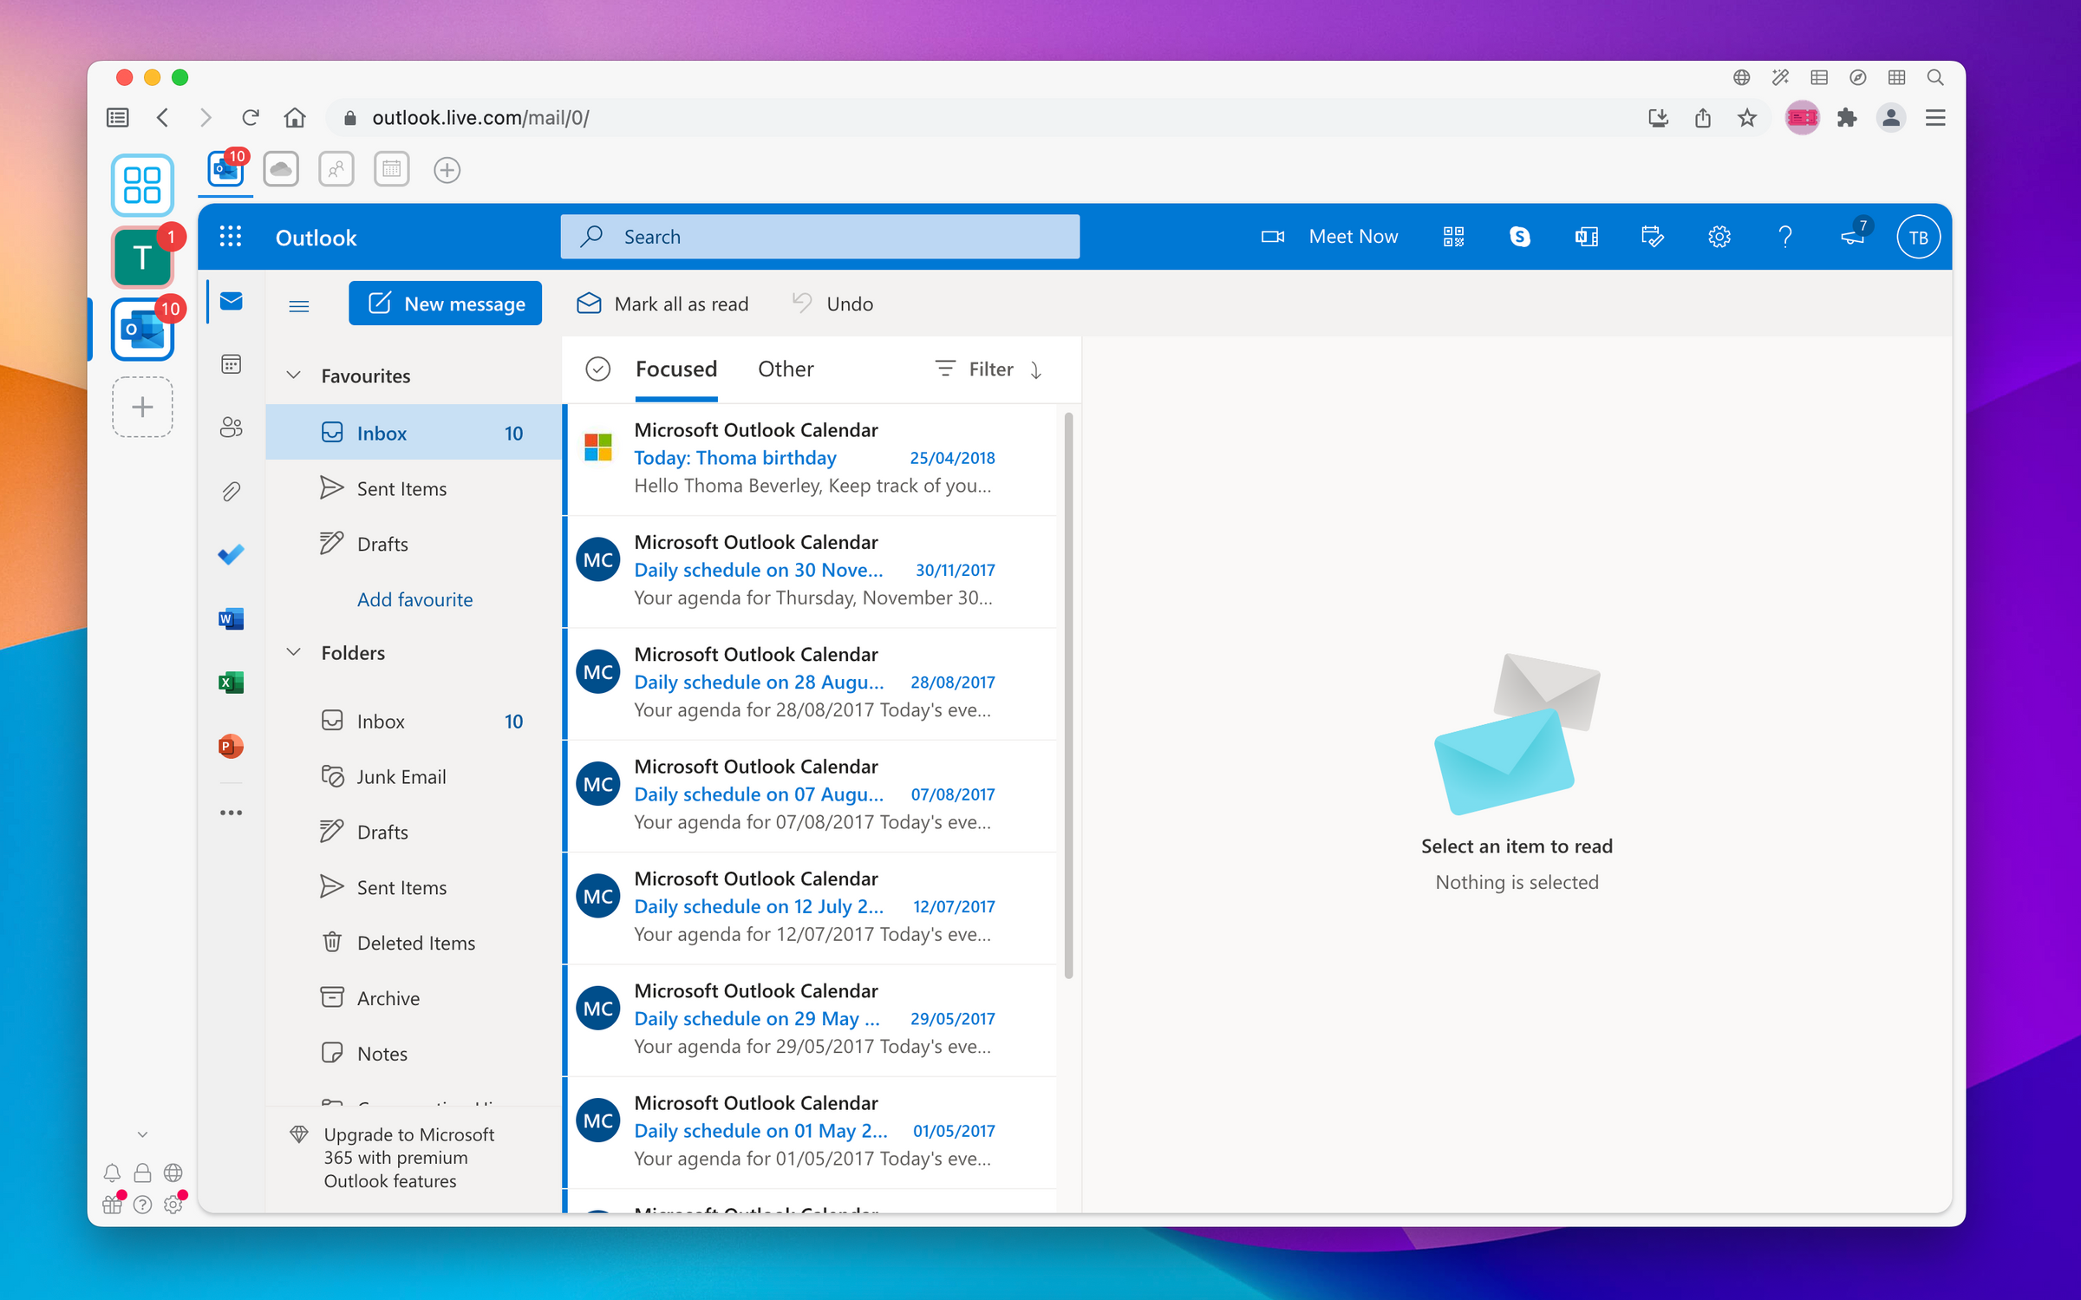The height and width of the screenshot is (1300, 2081).
Task: Open the People view from the left sidebar
Action: click(x=231, y=426)
